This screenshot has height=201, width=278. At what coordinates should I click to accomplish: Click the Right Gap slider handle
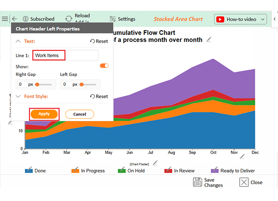37,84
